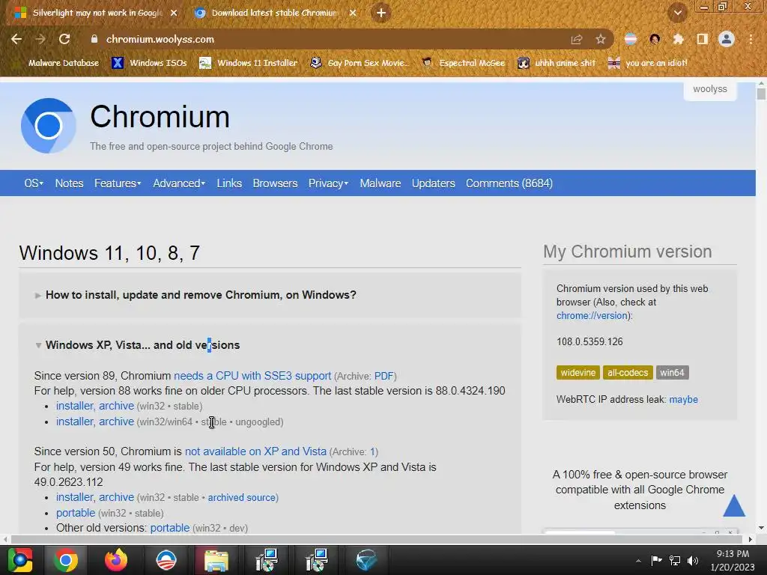The width and height of the screenshot is (767, 575).
Task: Click the woolyss tab label
Action: tap(710, 89)
